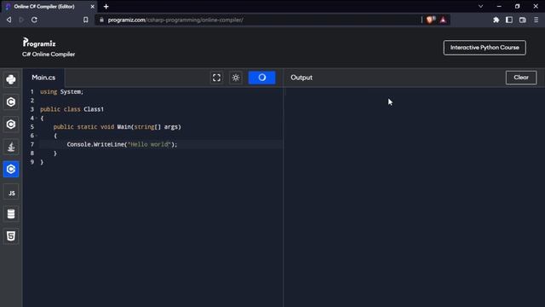Image resolution: width=545 pixels, height=307 pixels.
Task: Open the SQL database editor icon
Action: tap(11, 214)
